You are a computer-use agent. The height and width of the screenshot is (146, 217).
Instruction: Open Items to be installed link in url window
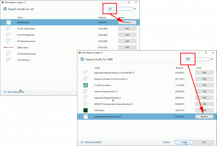point(16,92)
